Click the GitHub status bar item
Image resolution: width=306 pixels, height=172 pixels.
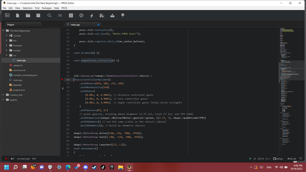tap(278, 159)
